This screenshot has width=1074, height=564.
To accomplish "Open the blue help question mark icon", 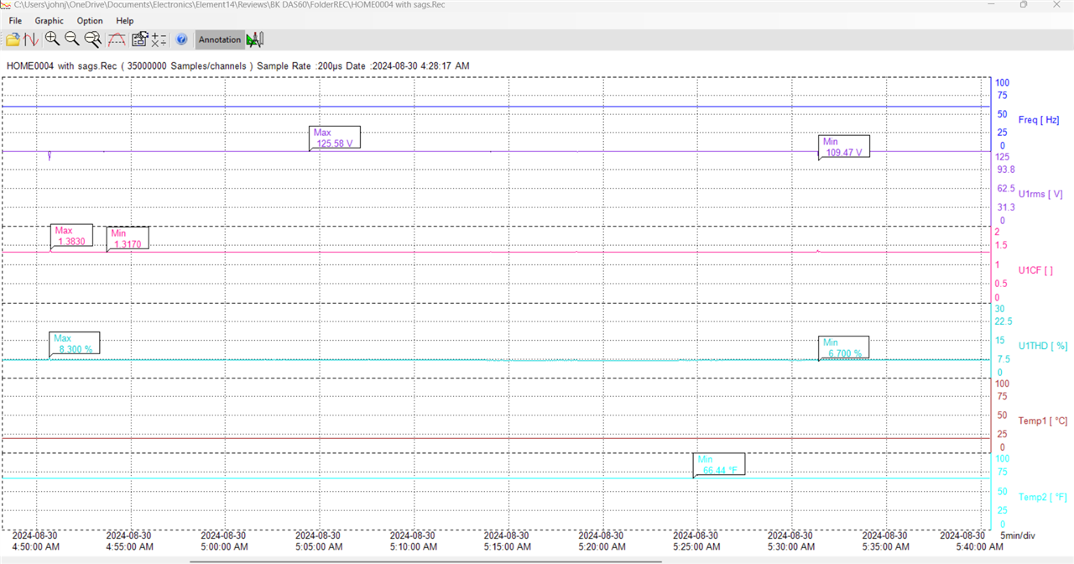I will 181,39.
